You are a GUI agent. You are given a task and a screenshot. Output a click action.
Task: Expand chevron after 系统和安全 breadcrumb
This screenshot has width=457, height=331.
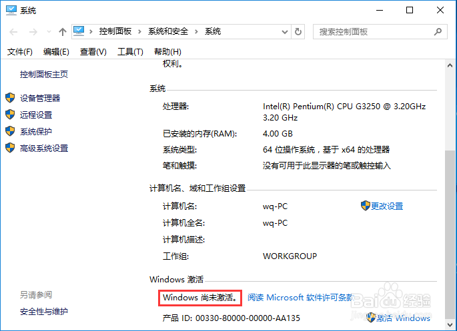pyautogui.click(x=196, y=31)
